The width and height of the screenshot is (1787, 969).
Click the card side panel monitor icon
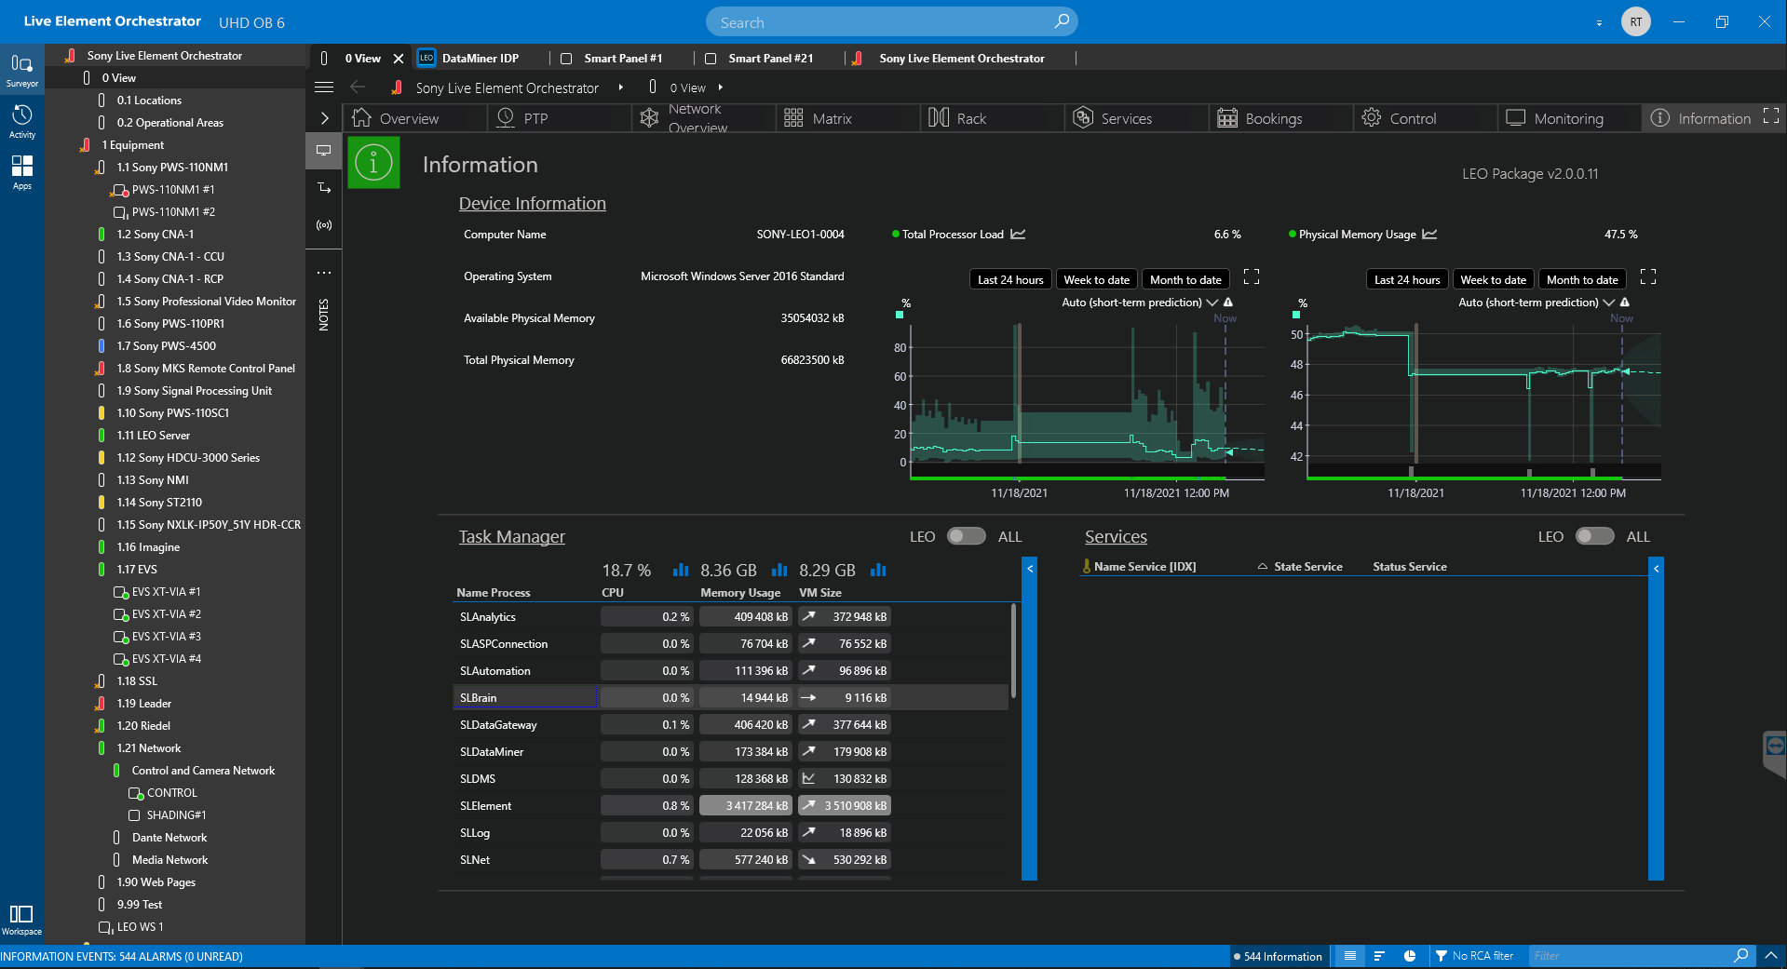point(324,151)
